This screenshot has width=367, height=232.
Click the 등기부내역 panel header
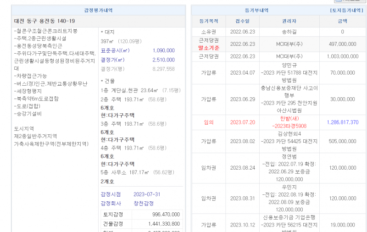click(257, 10)
